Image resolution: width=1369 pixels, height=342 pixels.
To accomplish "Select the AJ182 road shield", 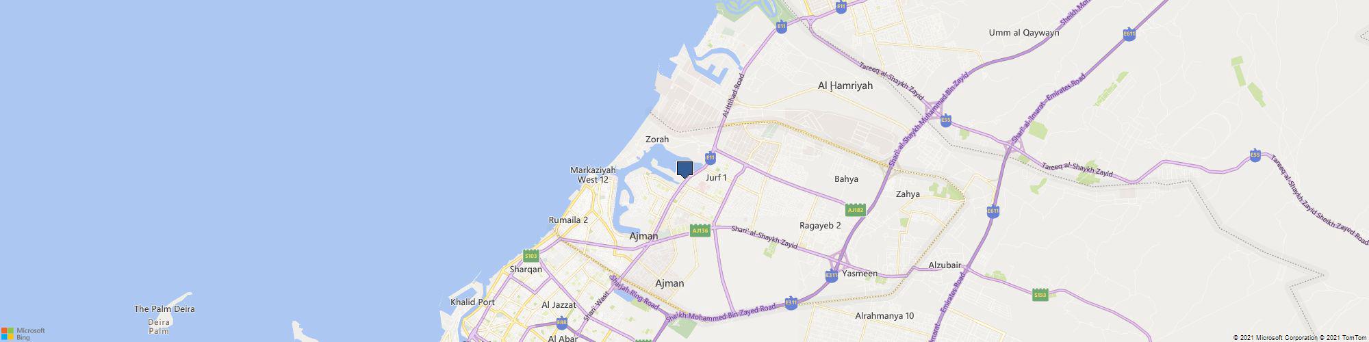I will (856, 210).
